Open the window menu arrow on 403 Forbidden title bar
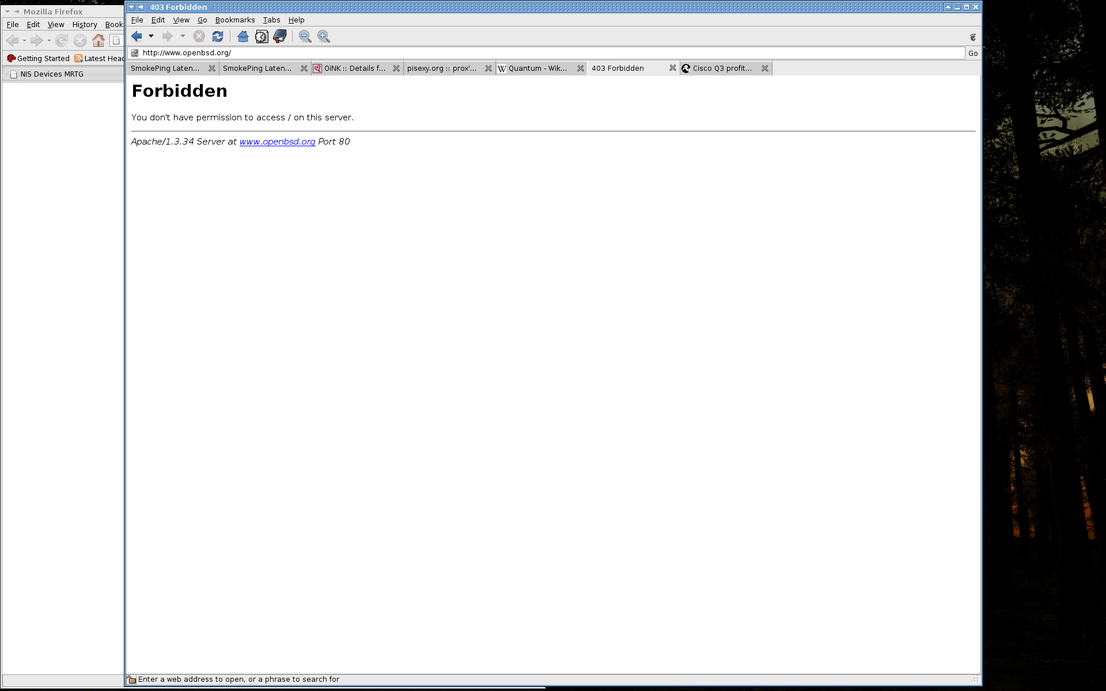 [131, 7]
